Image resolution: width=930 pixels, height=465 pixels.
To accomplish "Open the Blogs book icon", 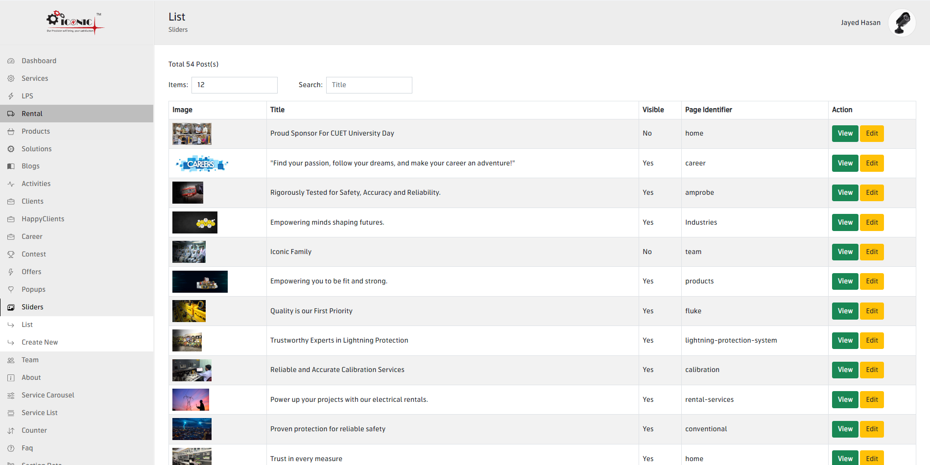I will [x=11, y=166].
